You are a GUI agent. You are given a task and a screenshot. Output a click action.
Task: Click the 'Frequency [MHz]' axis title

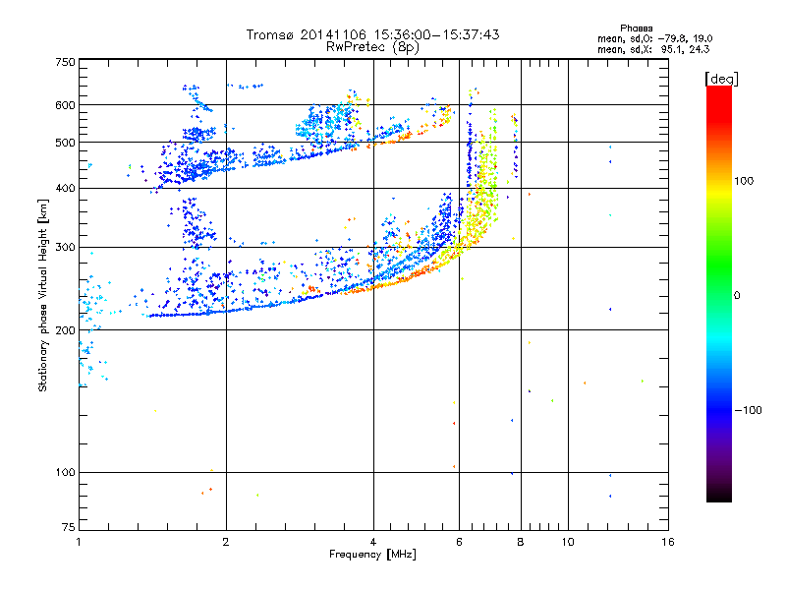point(372,555)
